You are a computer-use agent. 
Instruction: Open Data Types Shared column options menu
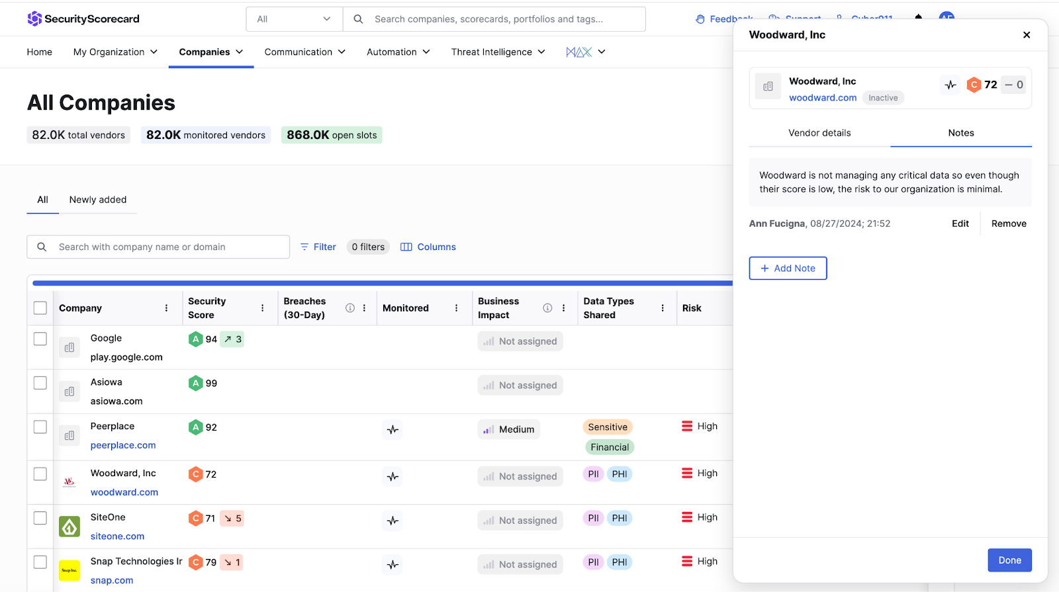(x=663, y=308)
